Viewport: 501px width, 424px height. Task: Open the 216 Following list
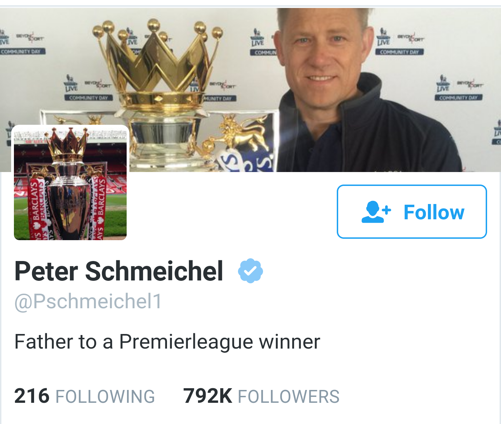click(85, 396)
